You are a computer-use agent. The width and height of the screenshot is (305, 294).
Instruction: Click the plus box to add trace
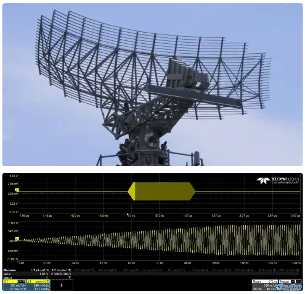click(x=61, y=285)
